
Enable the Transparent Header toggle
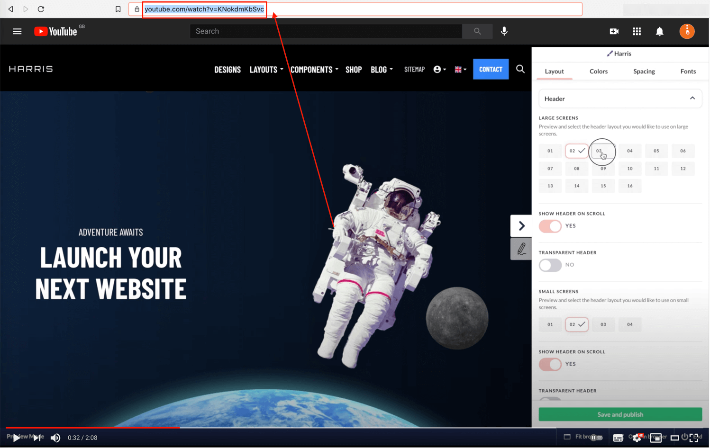point(550,265)
